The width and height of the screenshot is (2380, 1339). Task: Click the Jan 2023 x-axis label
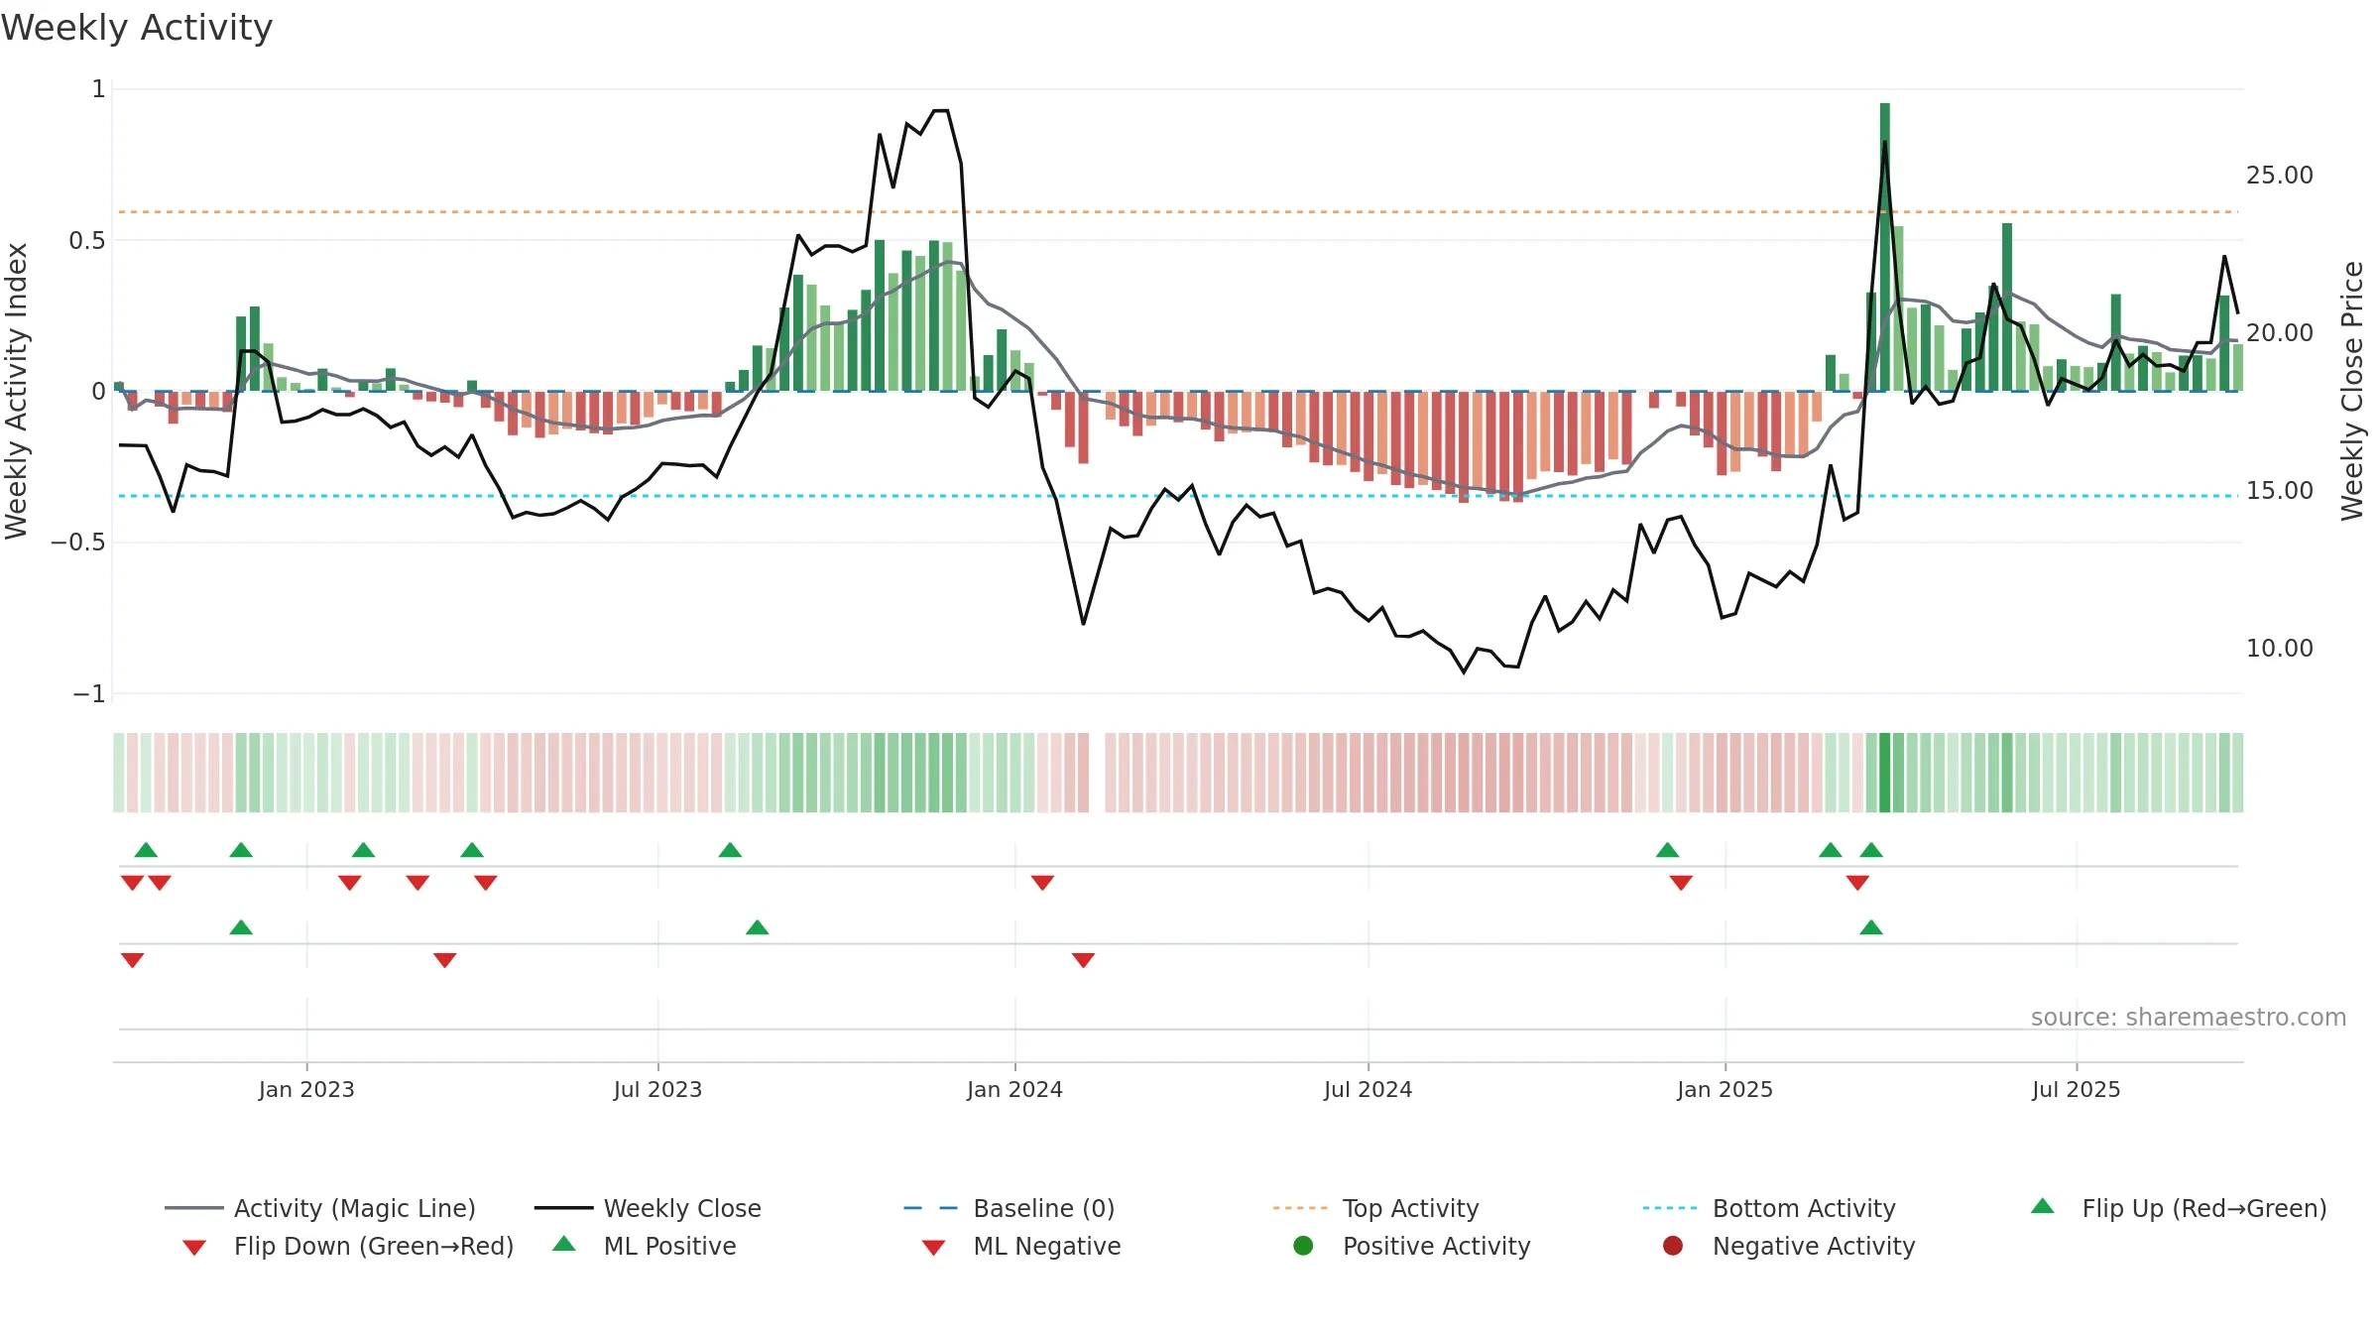click(306, 1089)
